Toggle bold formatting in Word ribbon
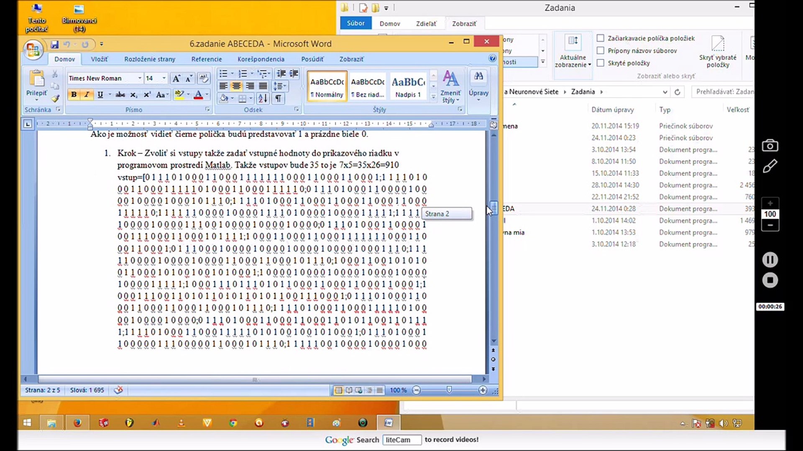The image size is (803, 451). coord(74,95)
